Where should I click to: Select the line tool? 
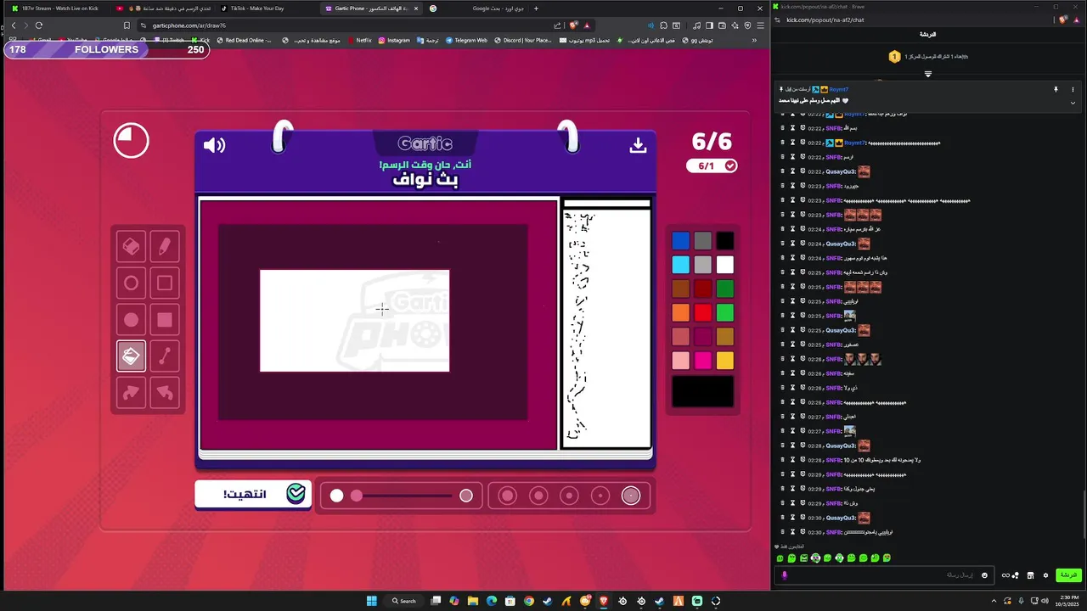(165, 356)
